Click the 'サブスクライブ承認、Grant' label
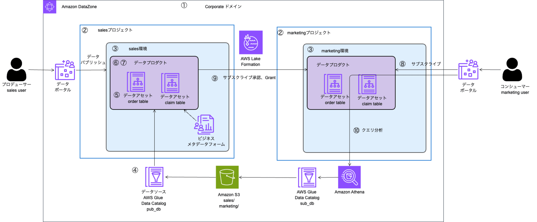The width and height of the screenshot is (537, 222). click(x=249, y=78)
